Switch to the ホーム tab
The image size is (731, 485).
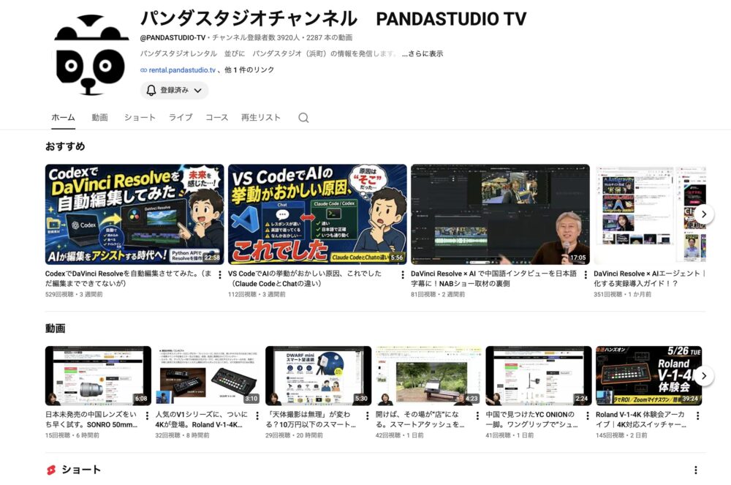click(63, 118)
